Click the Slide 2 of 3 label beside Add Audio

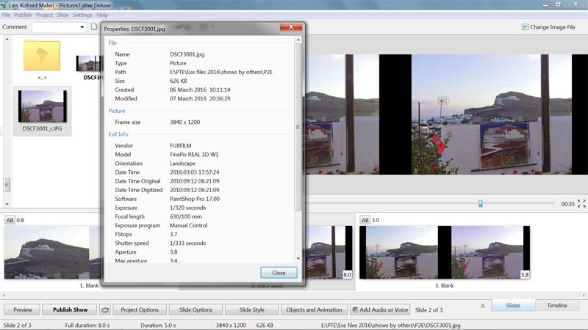[x=429, y=309]
